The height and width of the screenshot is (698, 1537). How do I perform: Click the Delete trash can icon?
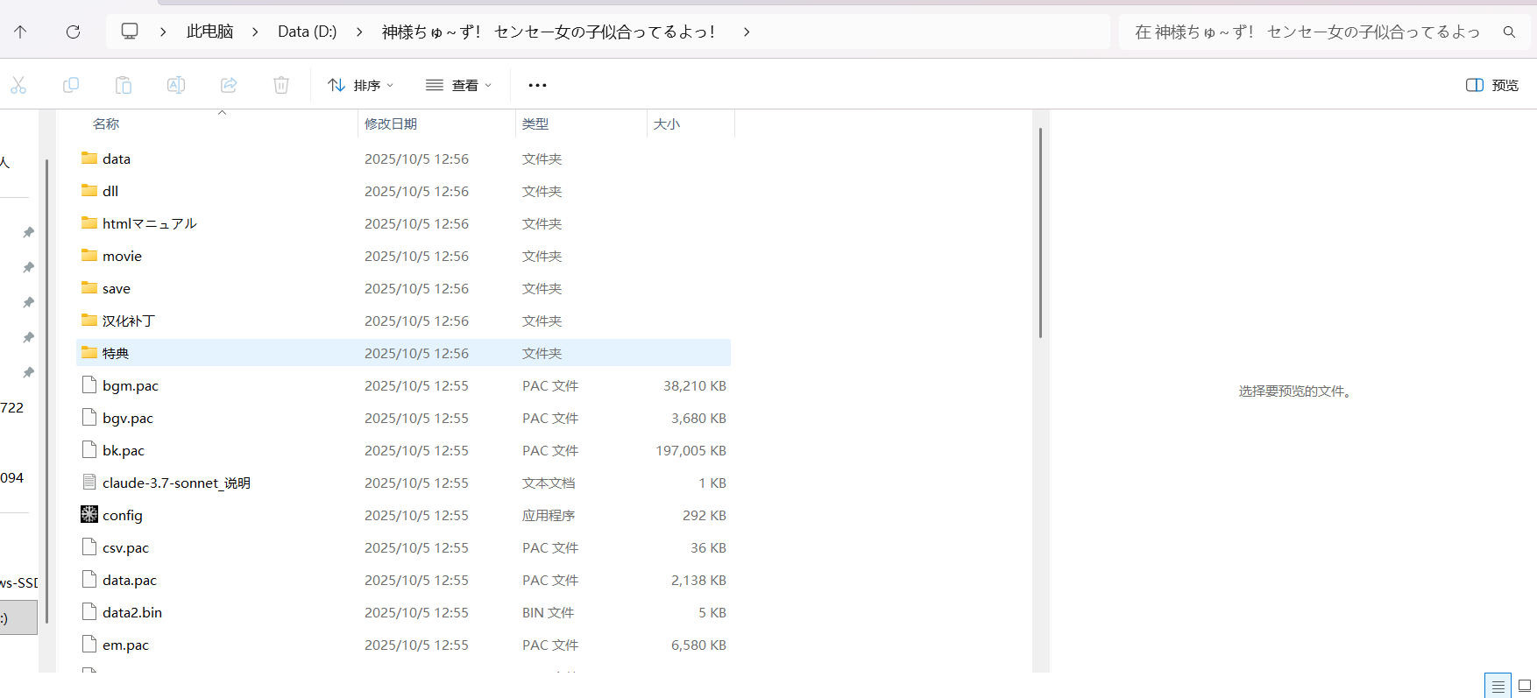click(x=281, y=85)
